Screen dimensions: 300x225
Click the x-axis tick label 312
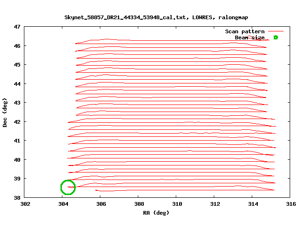(x=215, y=204)
